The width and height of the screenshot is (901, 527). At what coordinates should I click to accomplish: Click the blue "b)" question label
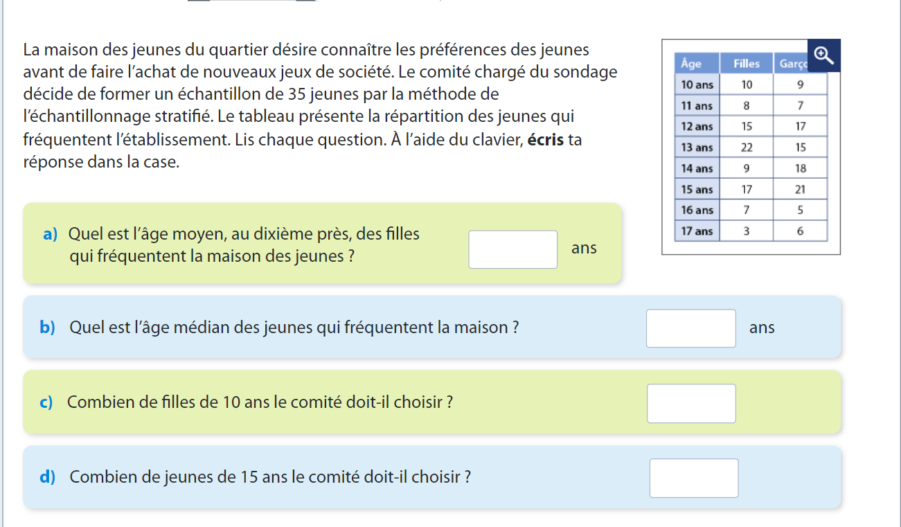click(47, 328)
